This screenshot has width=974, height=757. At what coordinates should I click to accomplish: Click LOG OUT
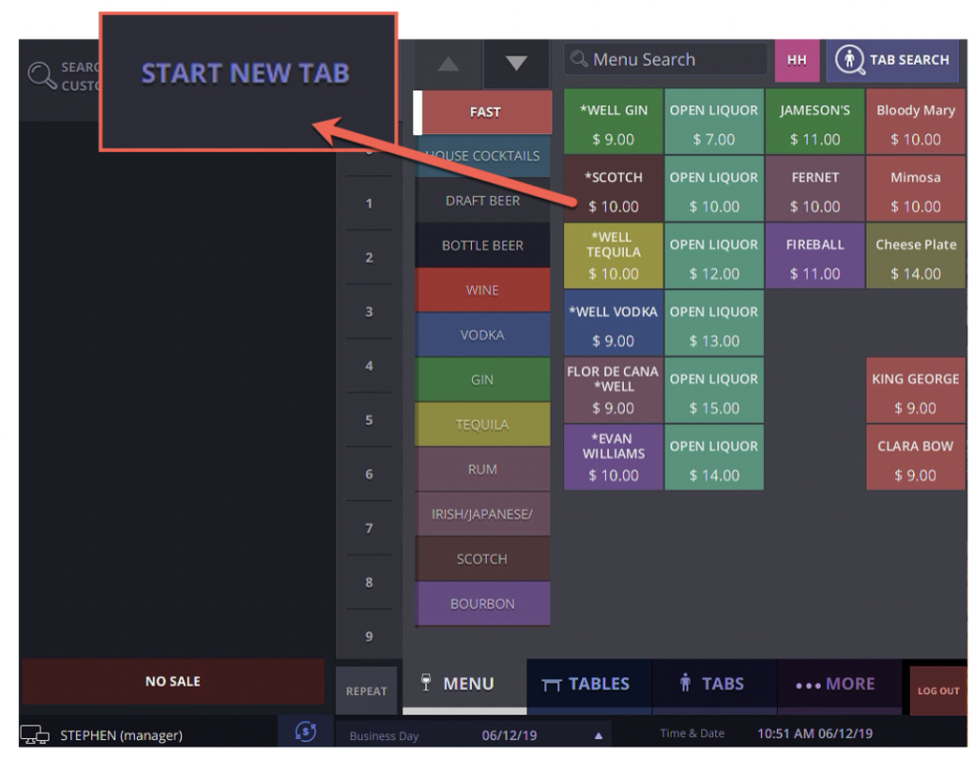(939, 692)
